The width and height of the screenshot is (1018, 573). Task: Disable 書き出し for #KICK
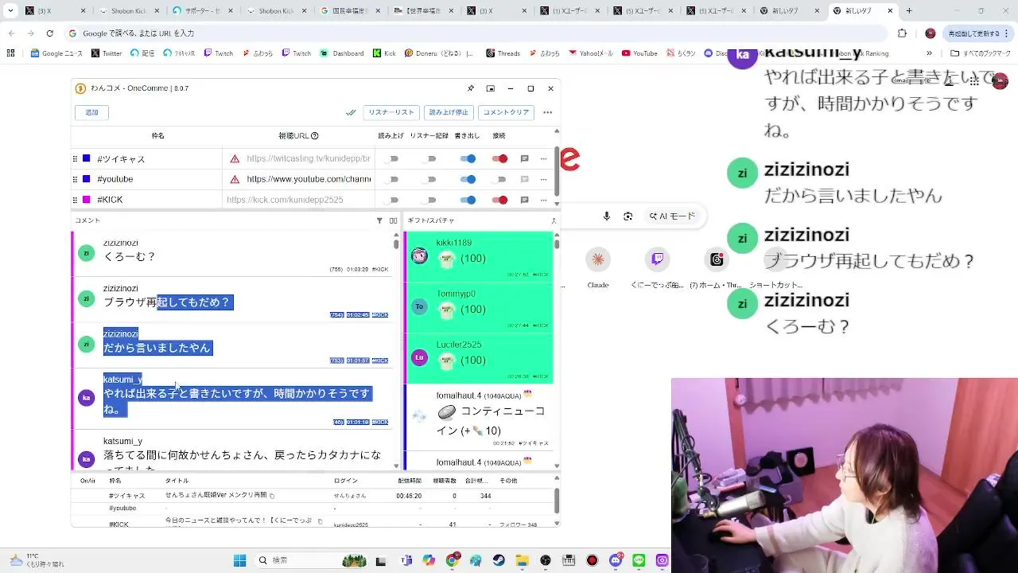coord(468,200)
